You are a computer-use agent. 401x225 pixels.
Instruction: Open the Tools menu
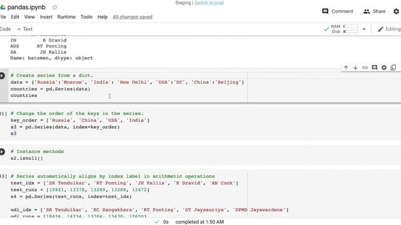pos(86,17)
